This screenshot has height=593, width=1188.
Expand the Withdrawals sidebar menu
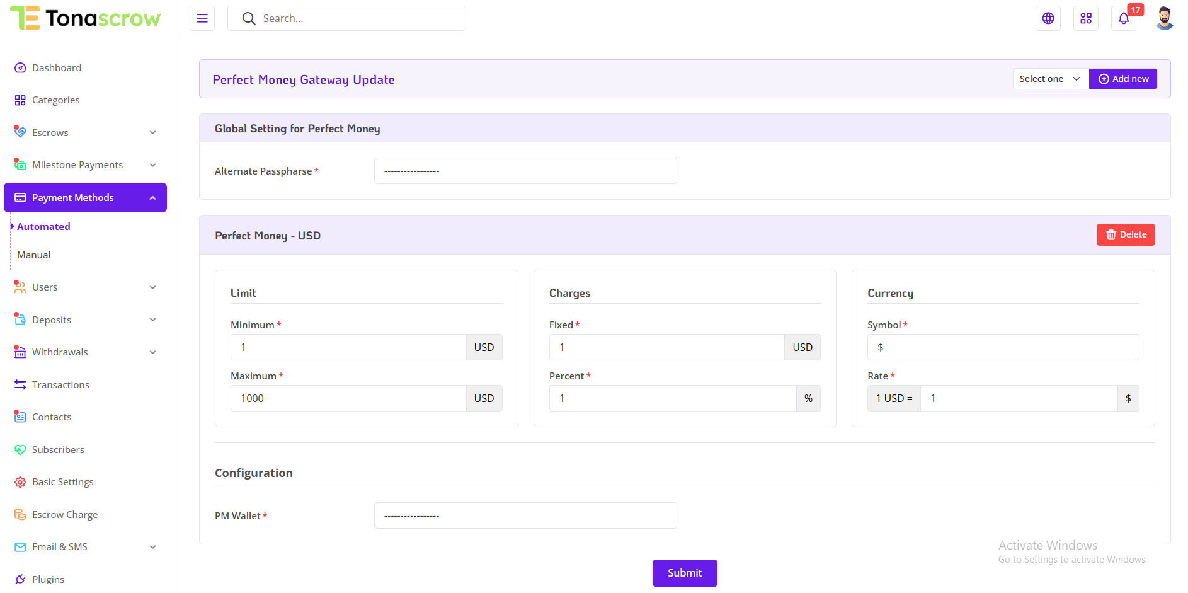coord(85,352)
